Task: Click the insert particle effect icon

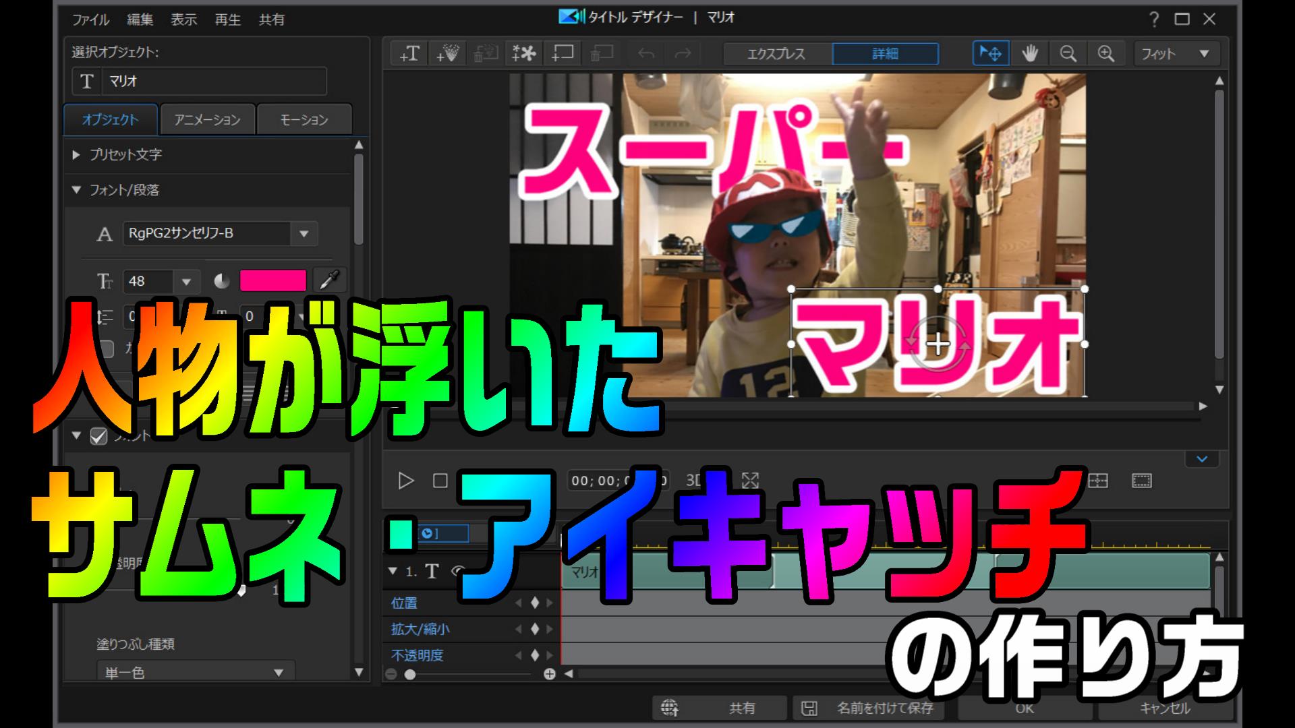Action: (448, 53)
